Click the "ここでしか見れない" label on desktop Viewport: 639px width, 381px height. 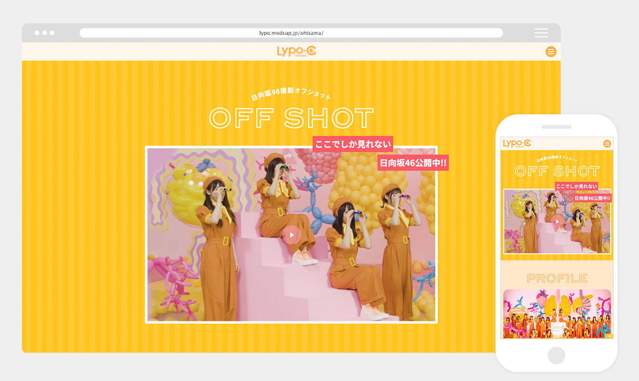[x=353, y=144]
